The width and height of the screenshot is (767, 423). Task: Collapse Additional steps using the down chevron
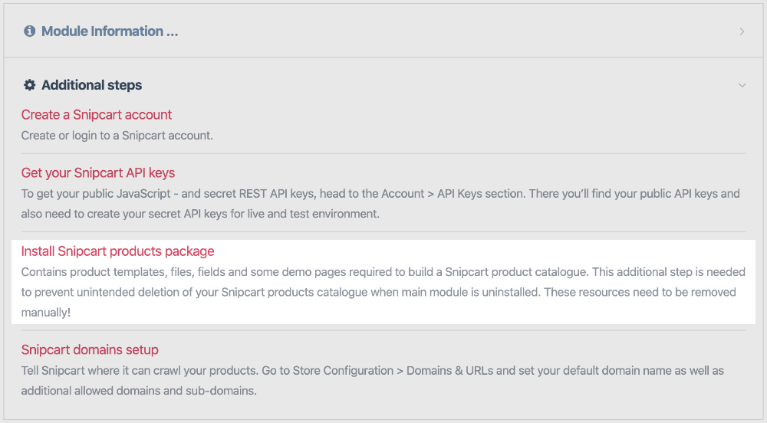(742, 85)
